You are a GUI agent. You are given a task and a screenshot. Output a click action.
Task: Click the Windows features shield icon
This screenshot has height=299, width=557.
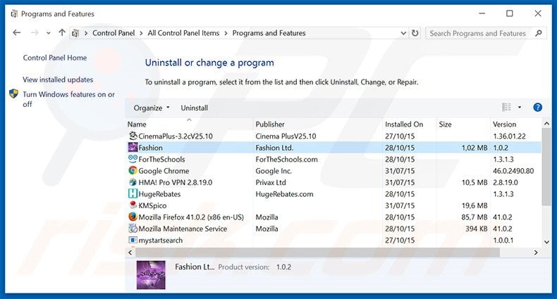tap(13, 94)
